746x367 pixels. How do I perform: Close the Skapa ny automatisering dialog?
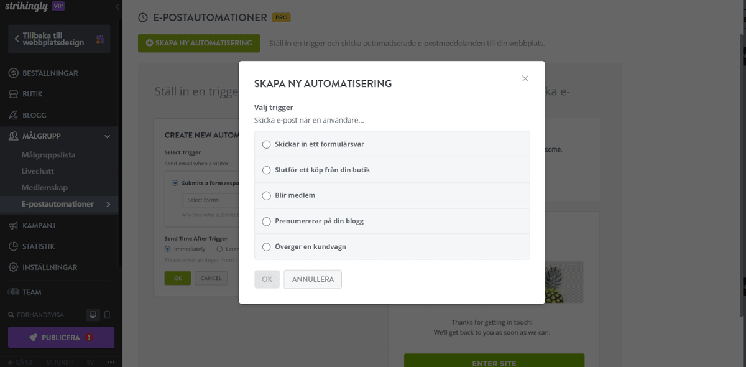tap(525, 78)
